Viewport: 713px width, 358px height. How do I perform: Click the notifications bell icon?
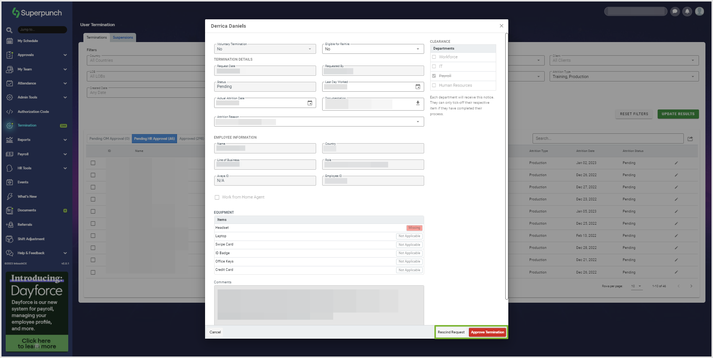(x=687, y=11)
